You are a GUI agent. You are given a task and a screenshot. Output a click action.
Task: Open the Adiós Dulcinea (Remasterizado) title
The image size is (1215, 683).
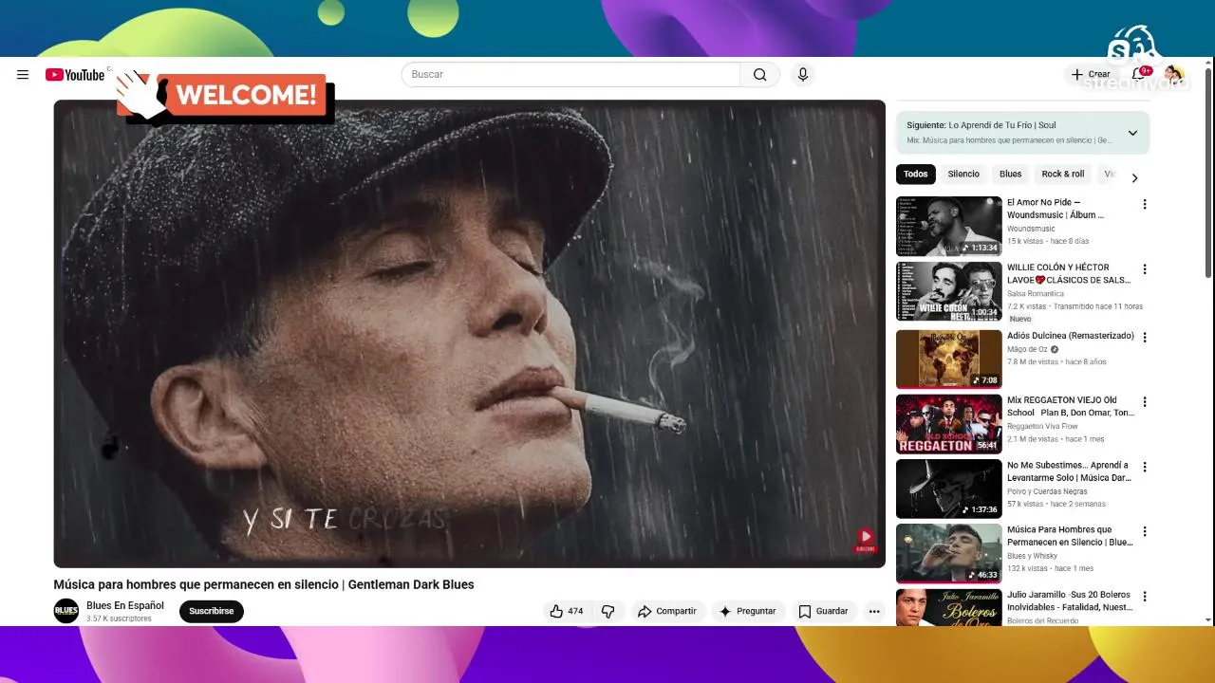(1071, 336)
